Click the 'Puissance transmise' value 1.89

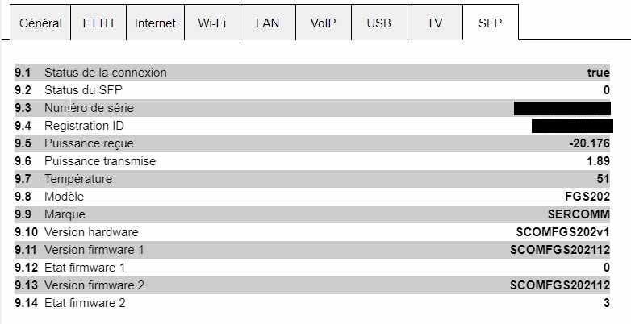pyautogui.click(x=597, y=161)
